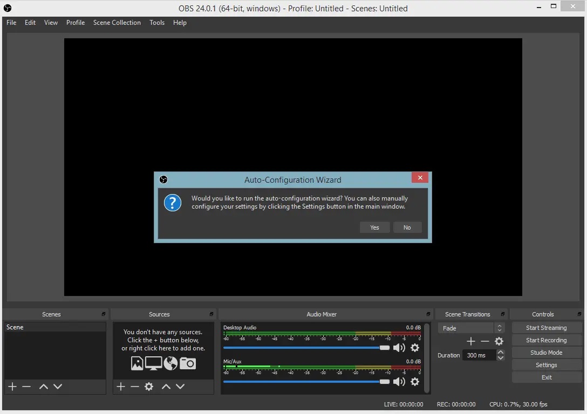Remove source with minus icon
The width and height of the screenshot is (587, 414).
click(x=135, y=387)
